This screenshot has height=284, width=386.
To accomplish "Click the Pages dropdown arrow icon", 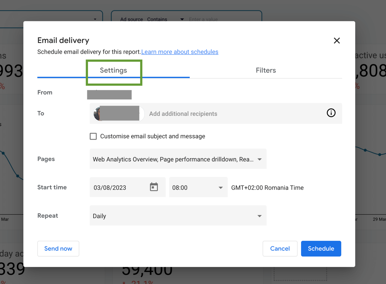I will click(x=260, y=159).
